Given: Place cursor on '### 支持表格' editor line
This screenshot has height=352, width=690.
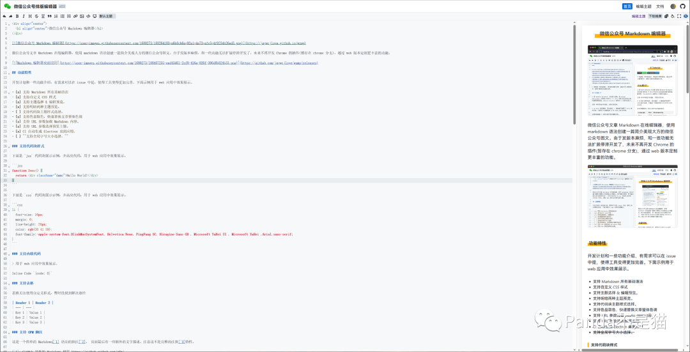Looking at the screenshot, I should (x=22, y=283).
